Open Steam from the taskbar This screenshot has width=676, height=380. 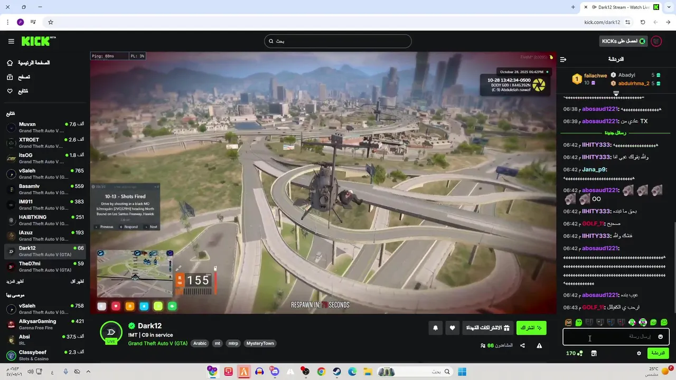click(336, 372)
